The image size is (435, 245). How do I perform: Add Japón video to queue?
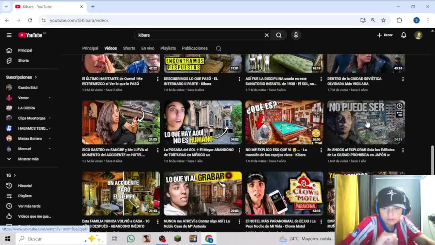click(399, 115)
